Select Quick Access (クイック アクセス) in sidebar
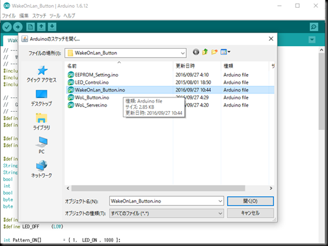Screen dimensions: 328x246 coord(42,74)
